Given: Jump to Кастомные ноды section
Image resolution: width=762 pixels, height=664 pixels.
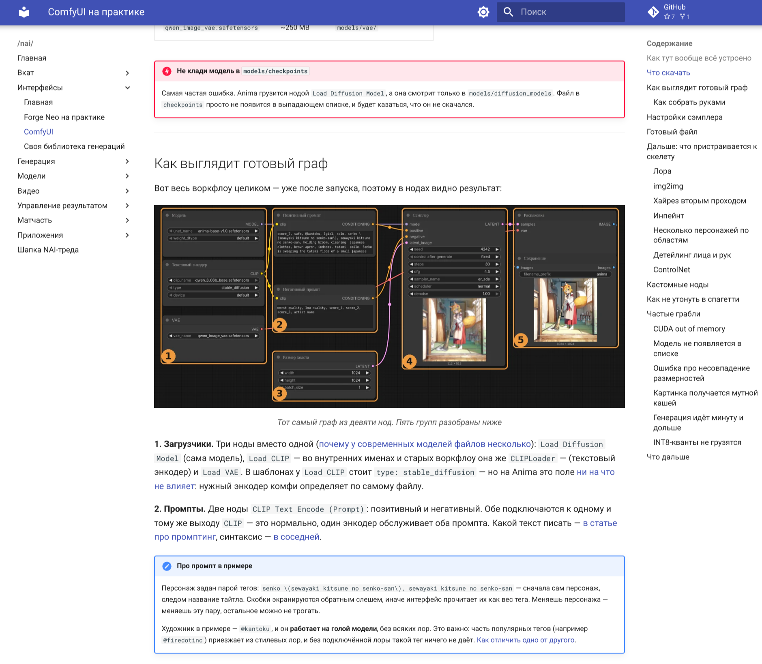Looking at the screenshot, I should [x=677, y=285].
